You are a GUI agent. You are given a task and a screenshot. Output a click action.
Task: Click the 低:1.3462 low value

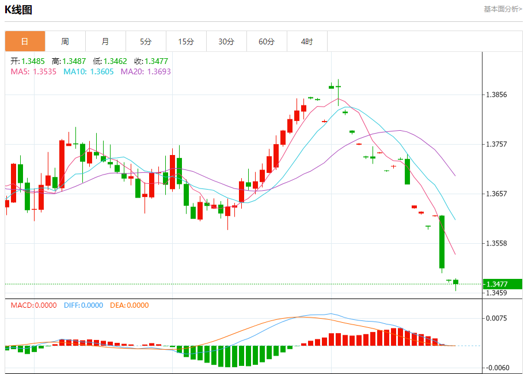[110, 61]
